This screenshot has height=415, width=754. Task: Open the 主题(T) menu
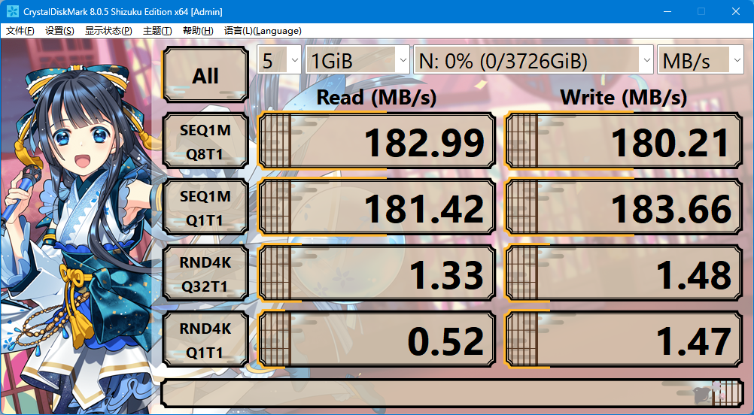tap(157, 31)
